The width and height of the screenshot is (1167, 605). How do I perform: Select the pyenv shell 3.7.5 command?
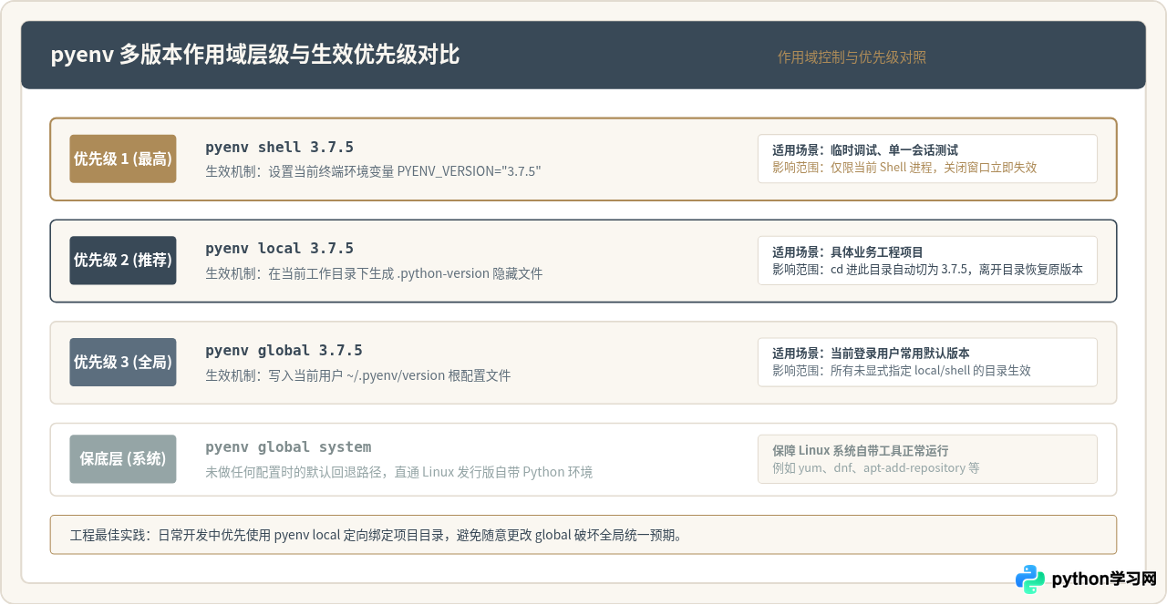pyautogui.click(x=279, y=147)
